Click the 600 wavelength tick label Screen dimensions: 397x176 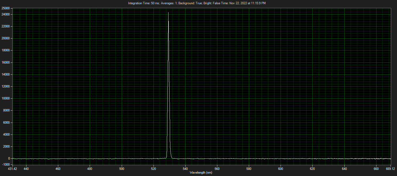click(x=281, y=169)
